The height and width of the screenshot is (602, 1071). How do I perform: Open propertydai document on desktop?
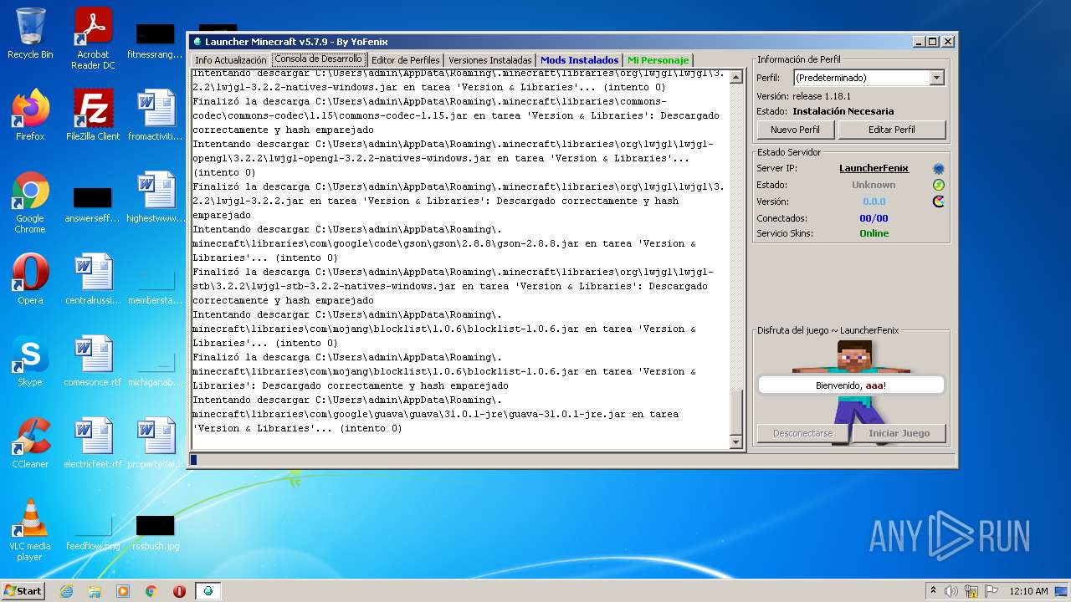155,443
